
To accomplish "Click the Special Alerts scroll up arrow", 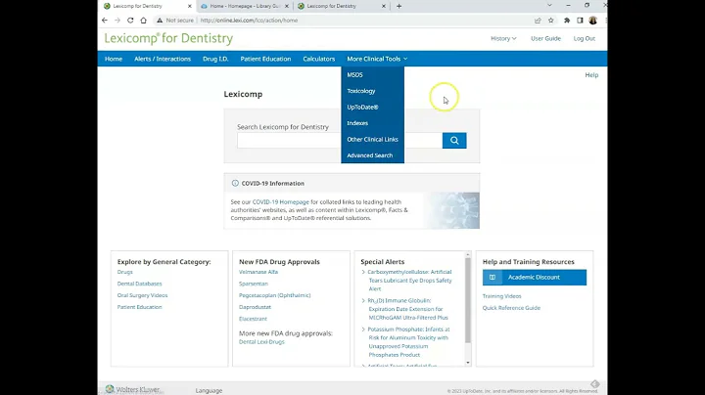I will 468,254.
